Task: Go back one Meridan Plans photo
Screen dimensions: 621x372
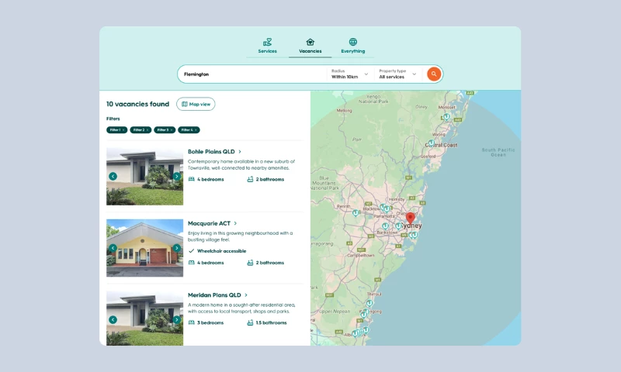Action: click(113, 319)
